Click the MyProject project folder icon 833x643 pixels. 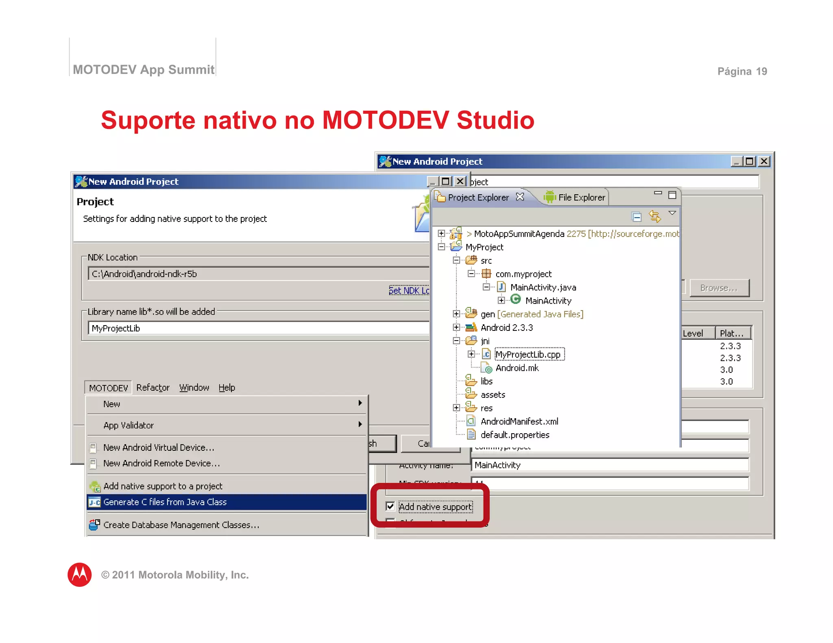click(456, 246)
